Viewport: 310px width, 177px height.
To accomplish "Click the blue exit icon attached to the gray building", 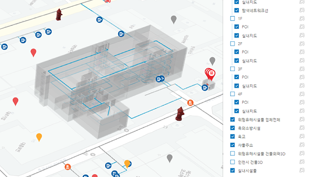I will click(x=160, y=79).
